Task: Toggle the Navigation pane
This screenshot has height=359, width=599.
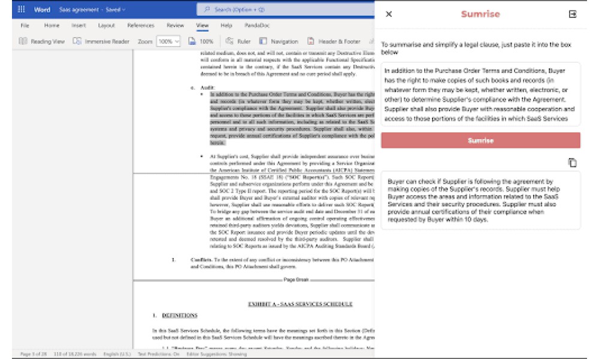Action: tap(279, 41)
